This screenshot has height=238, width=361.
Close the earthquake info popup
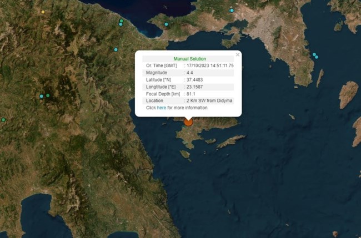point(238,55)
